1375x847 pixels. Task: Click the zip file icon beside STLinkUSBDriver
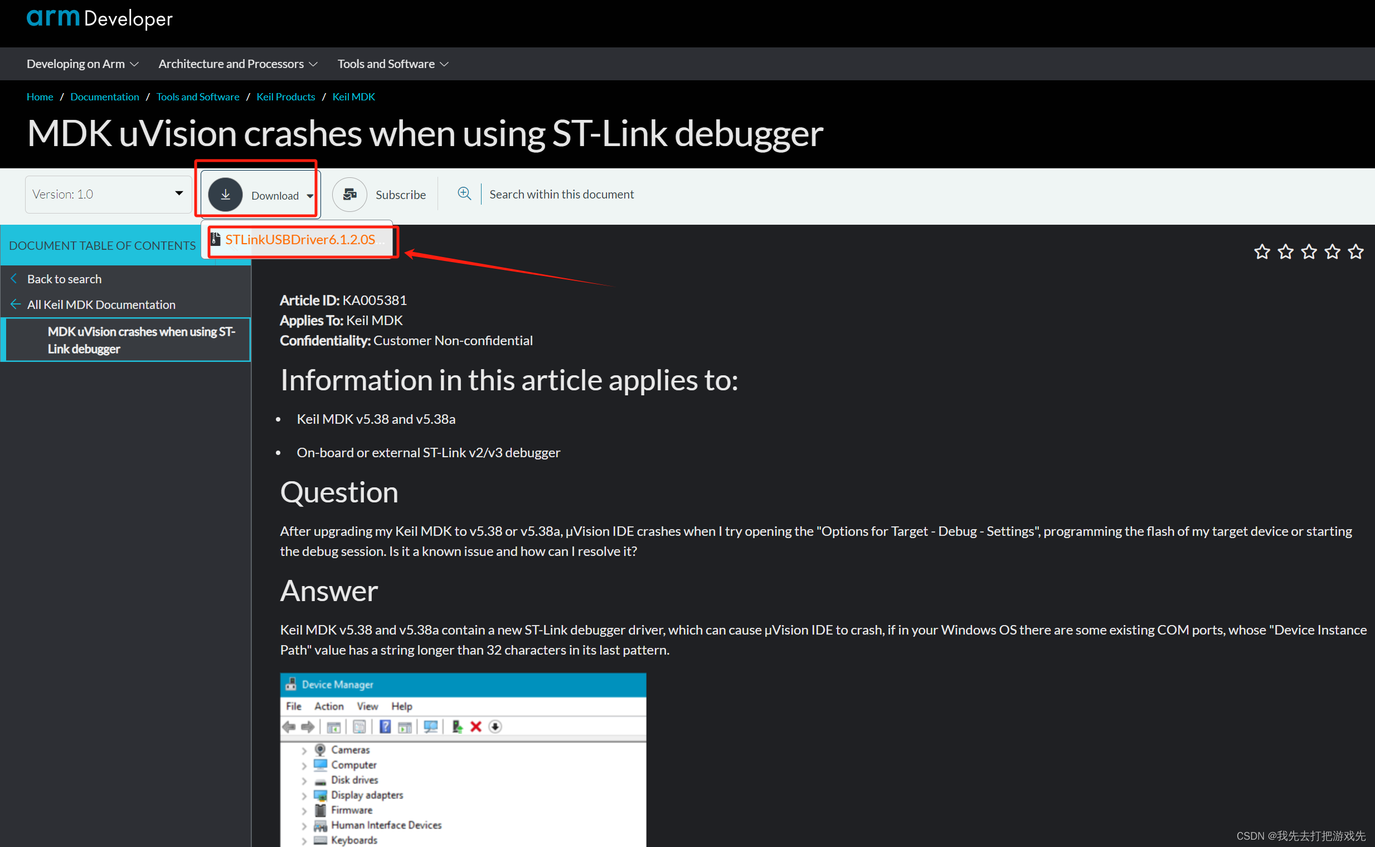coord(216,239)
